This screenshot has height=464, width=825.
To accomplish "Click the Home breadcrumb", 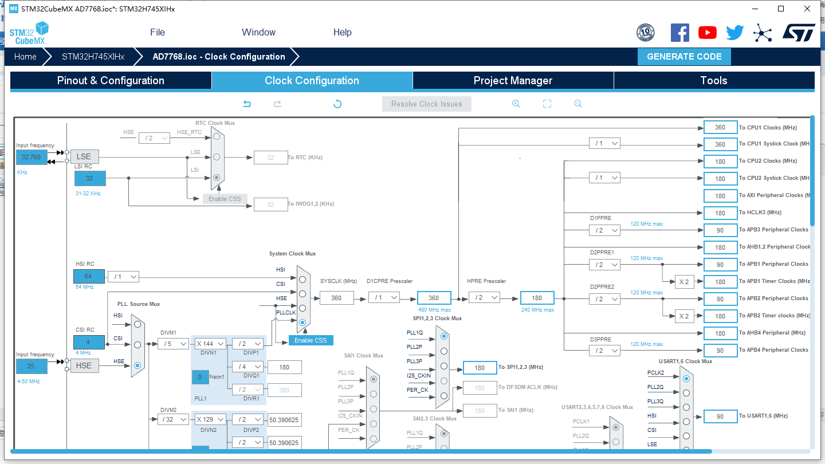I will [x=25, y=57].
